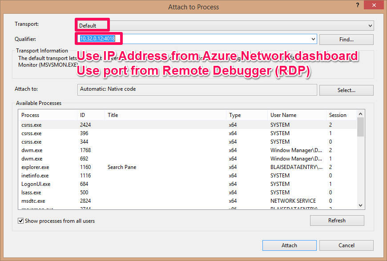
Task: Select the explorer.exe process row
Action: (36, 167)
